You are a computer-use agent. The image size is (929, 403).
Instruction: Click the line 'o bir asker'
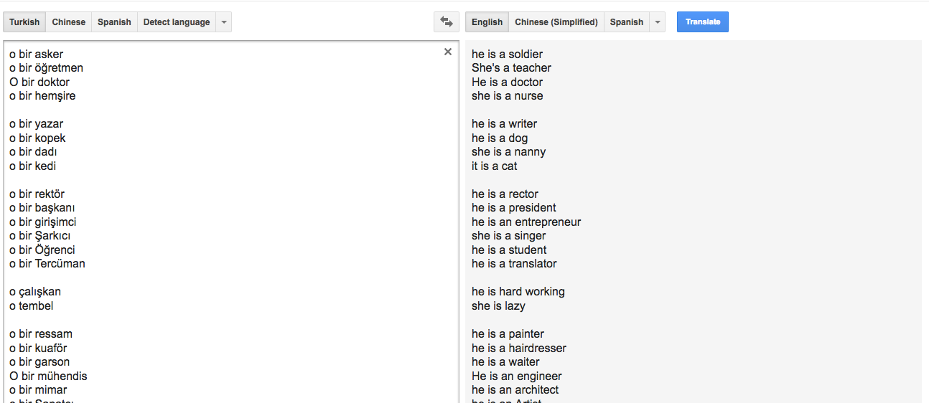pos(37,54)
